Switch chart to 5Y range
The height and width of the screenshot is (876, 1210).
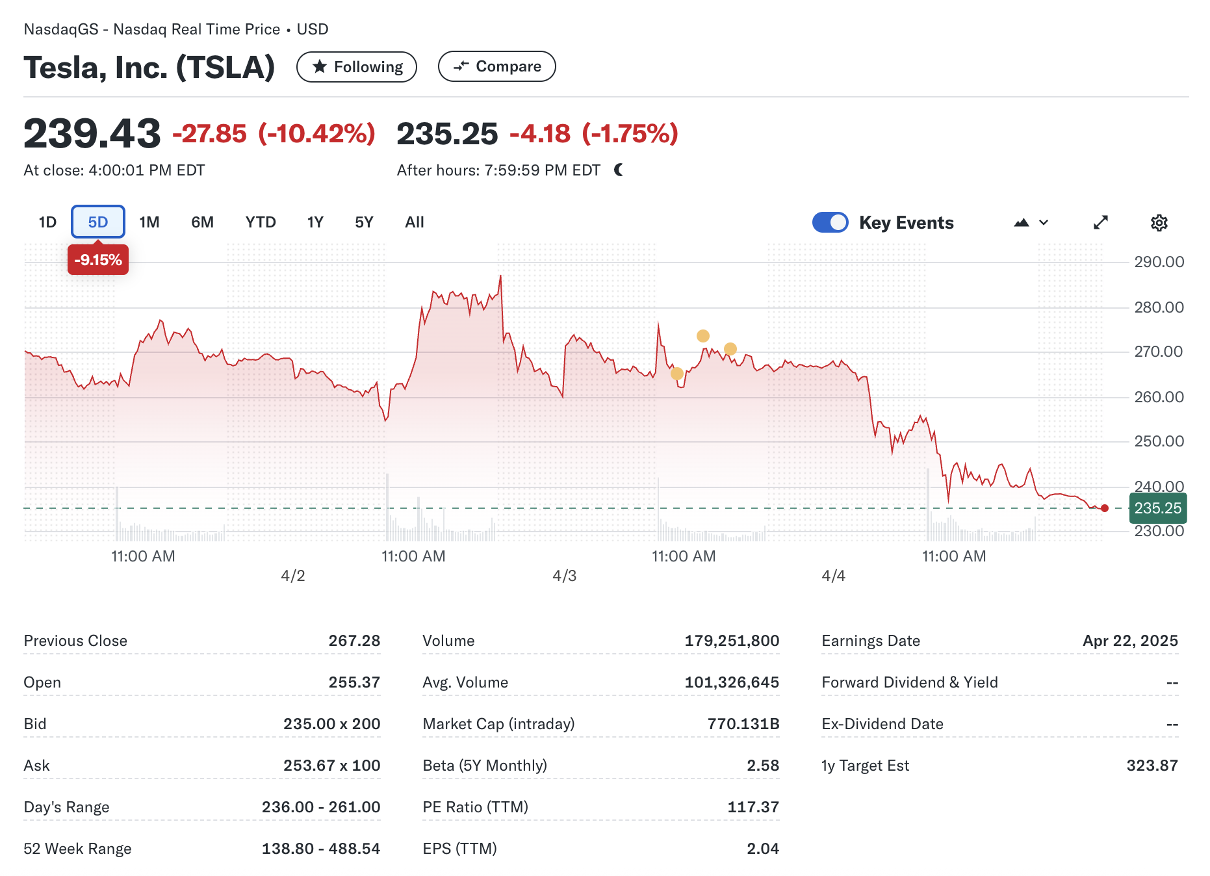(364, 222)
